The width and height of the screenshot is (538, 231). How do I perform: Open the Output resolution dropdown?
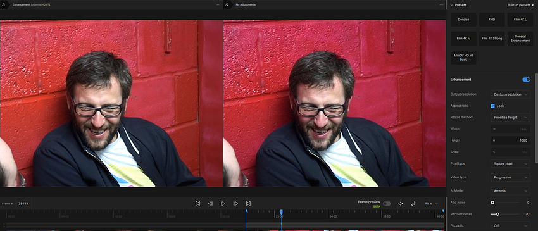click(x=510, y=94)
